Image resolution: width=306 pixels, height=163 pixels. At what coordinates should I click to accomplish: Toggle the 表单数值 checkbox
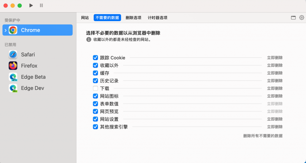(x=95, y=104)
